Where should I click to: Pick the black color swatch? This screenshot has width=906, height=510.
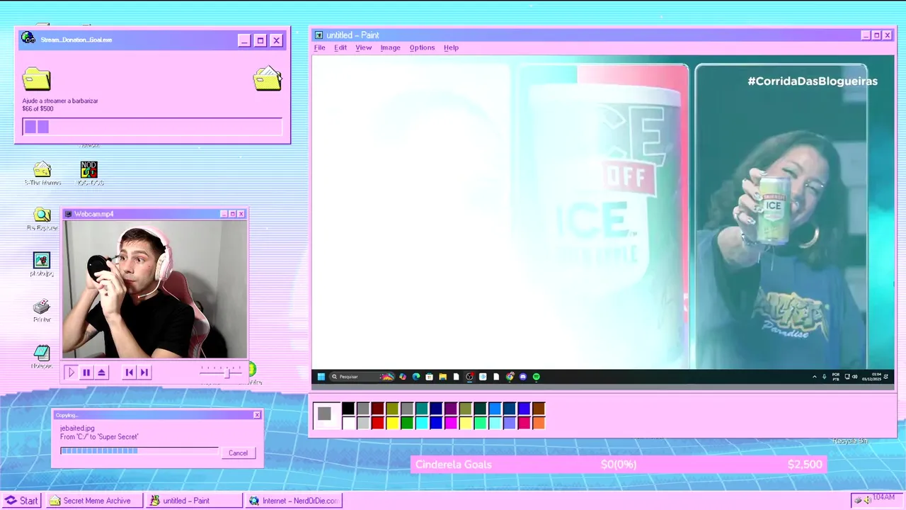pyautogui.click(x=348, y=409)
